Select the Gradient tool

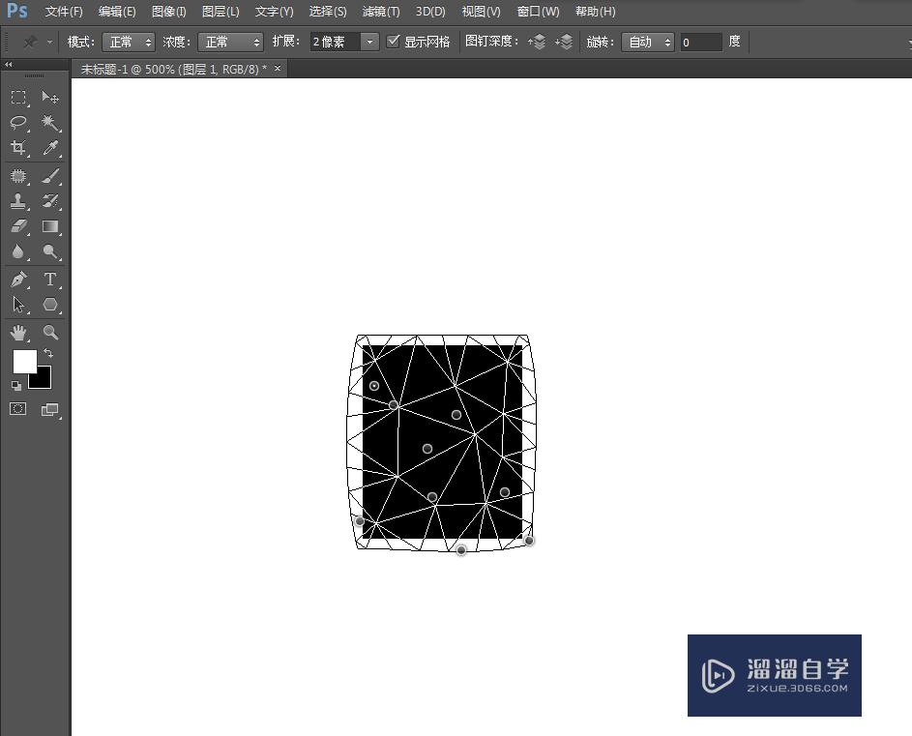coord(50,226)
